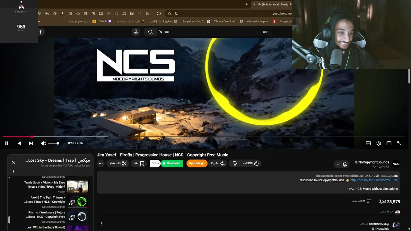Click the browser downloads toolbar icon
411x231 pixels.
pyautogui.click(x=62, y=13)
